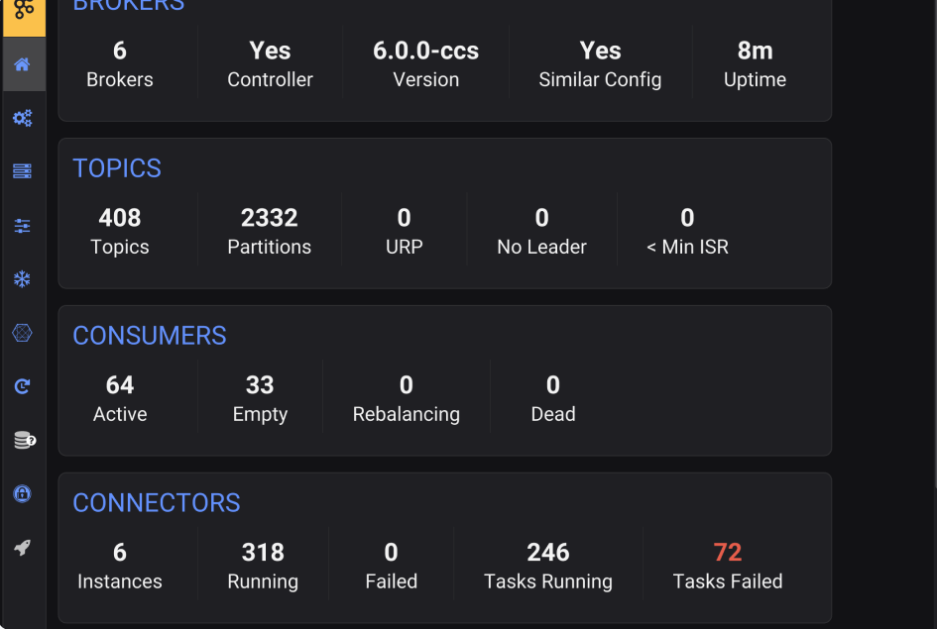Click the snowflake icon in sidebar
This screenshot has height=629, width=937.
point(23,279)
